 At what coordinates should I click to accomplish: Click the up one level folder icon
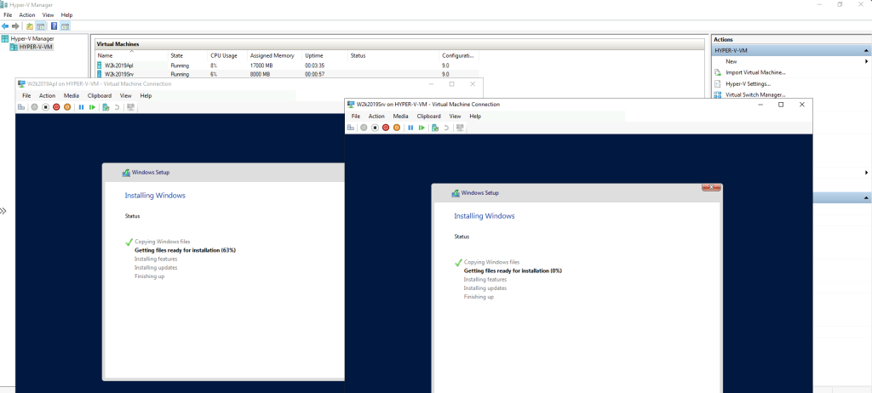point(30,26)
